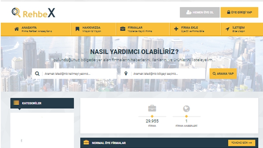Click the KATEGORİLER panel header
Viewport: 263px width, 148px height.
click(42, 103)
